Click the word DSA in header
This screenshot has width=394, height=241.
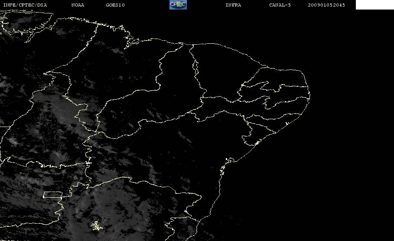pyautogui.click(x=42, y=5)
